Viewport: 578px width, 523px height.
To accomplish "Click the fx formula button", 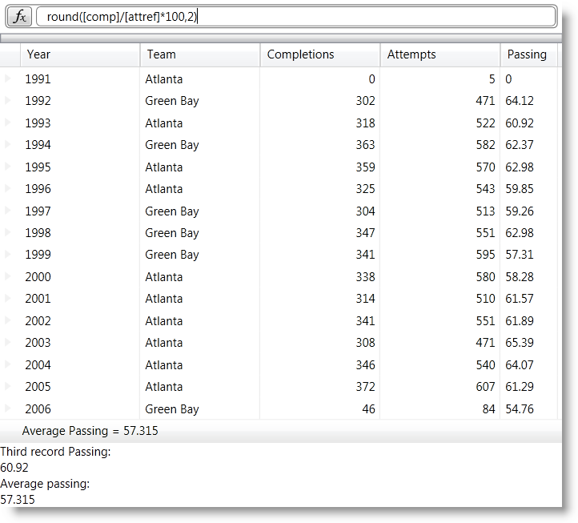I will (x=20, y=17).
